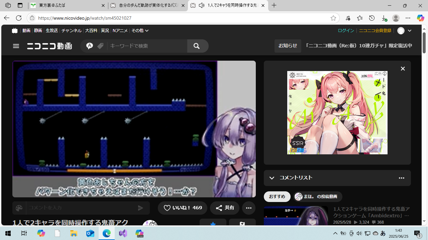
Task: Open the 動画 menu item
Action: pos(26,31)
